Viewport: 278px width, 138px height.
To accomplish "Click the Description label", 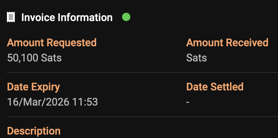I will coord(34,131).
